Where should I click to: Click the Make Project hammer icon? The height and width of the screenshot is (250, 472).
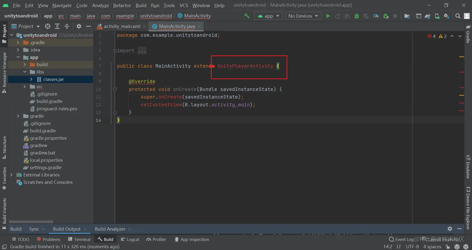247,16
